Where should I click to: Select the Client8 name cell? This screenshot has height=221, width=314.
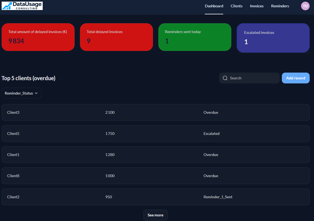pos(13,176)
